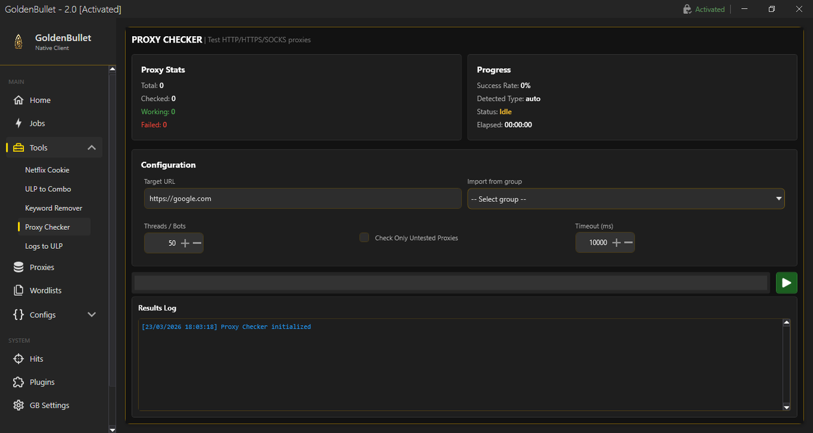Click the Target URL input field
This screenshot has height=433, width=813.
click(303, 198)
